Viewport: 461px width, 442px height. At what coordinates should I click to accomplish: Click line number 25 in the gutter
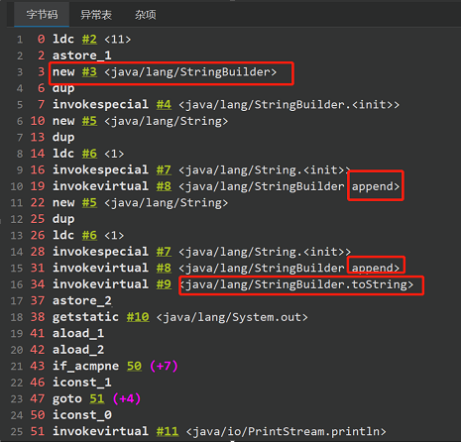pyautogui.click(x=17, y=431)
